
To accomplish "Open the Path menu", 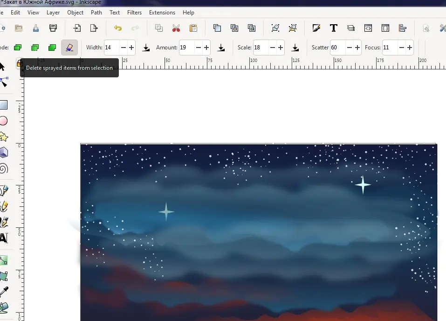I will tap(96, 13).
